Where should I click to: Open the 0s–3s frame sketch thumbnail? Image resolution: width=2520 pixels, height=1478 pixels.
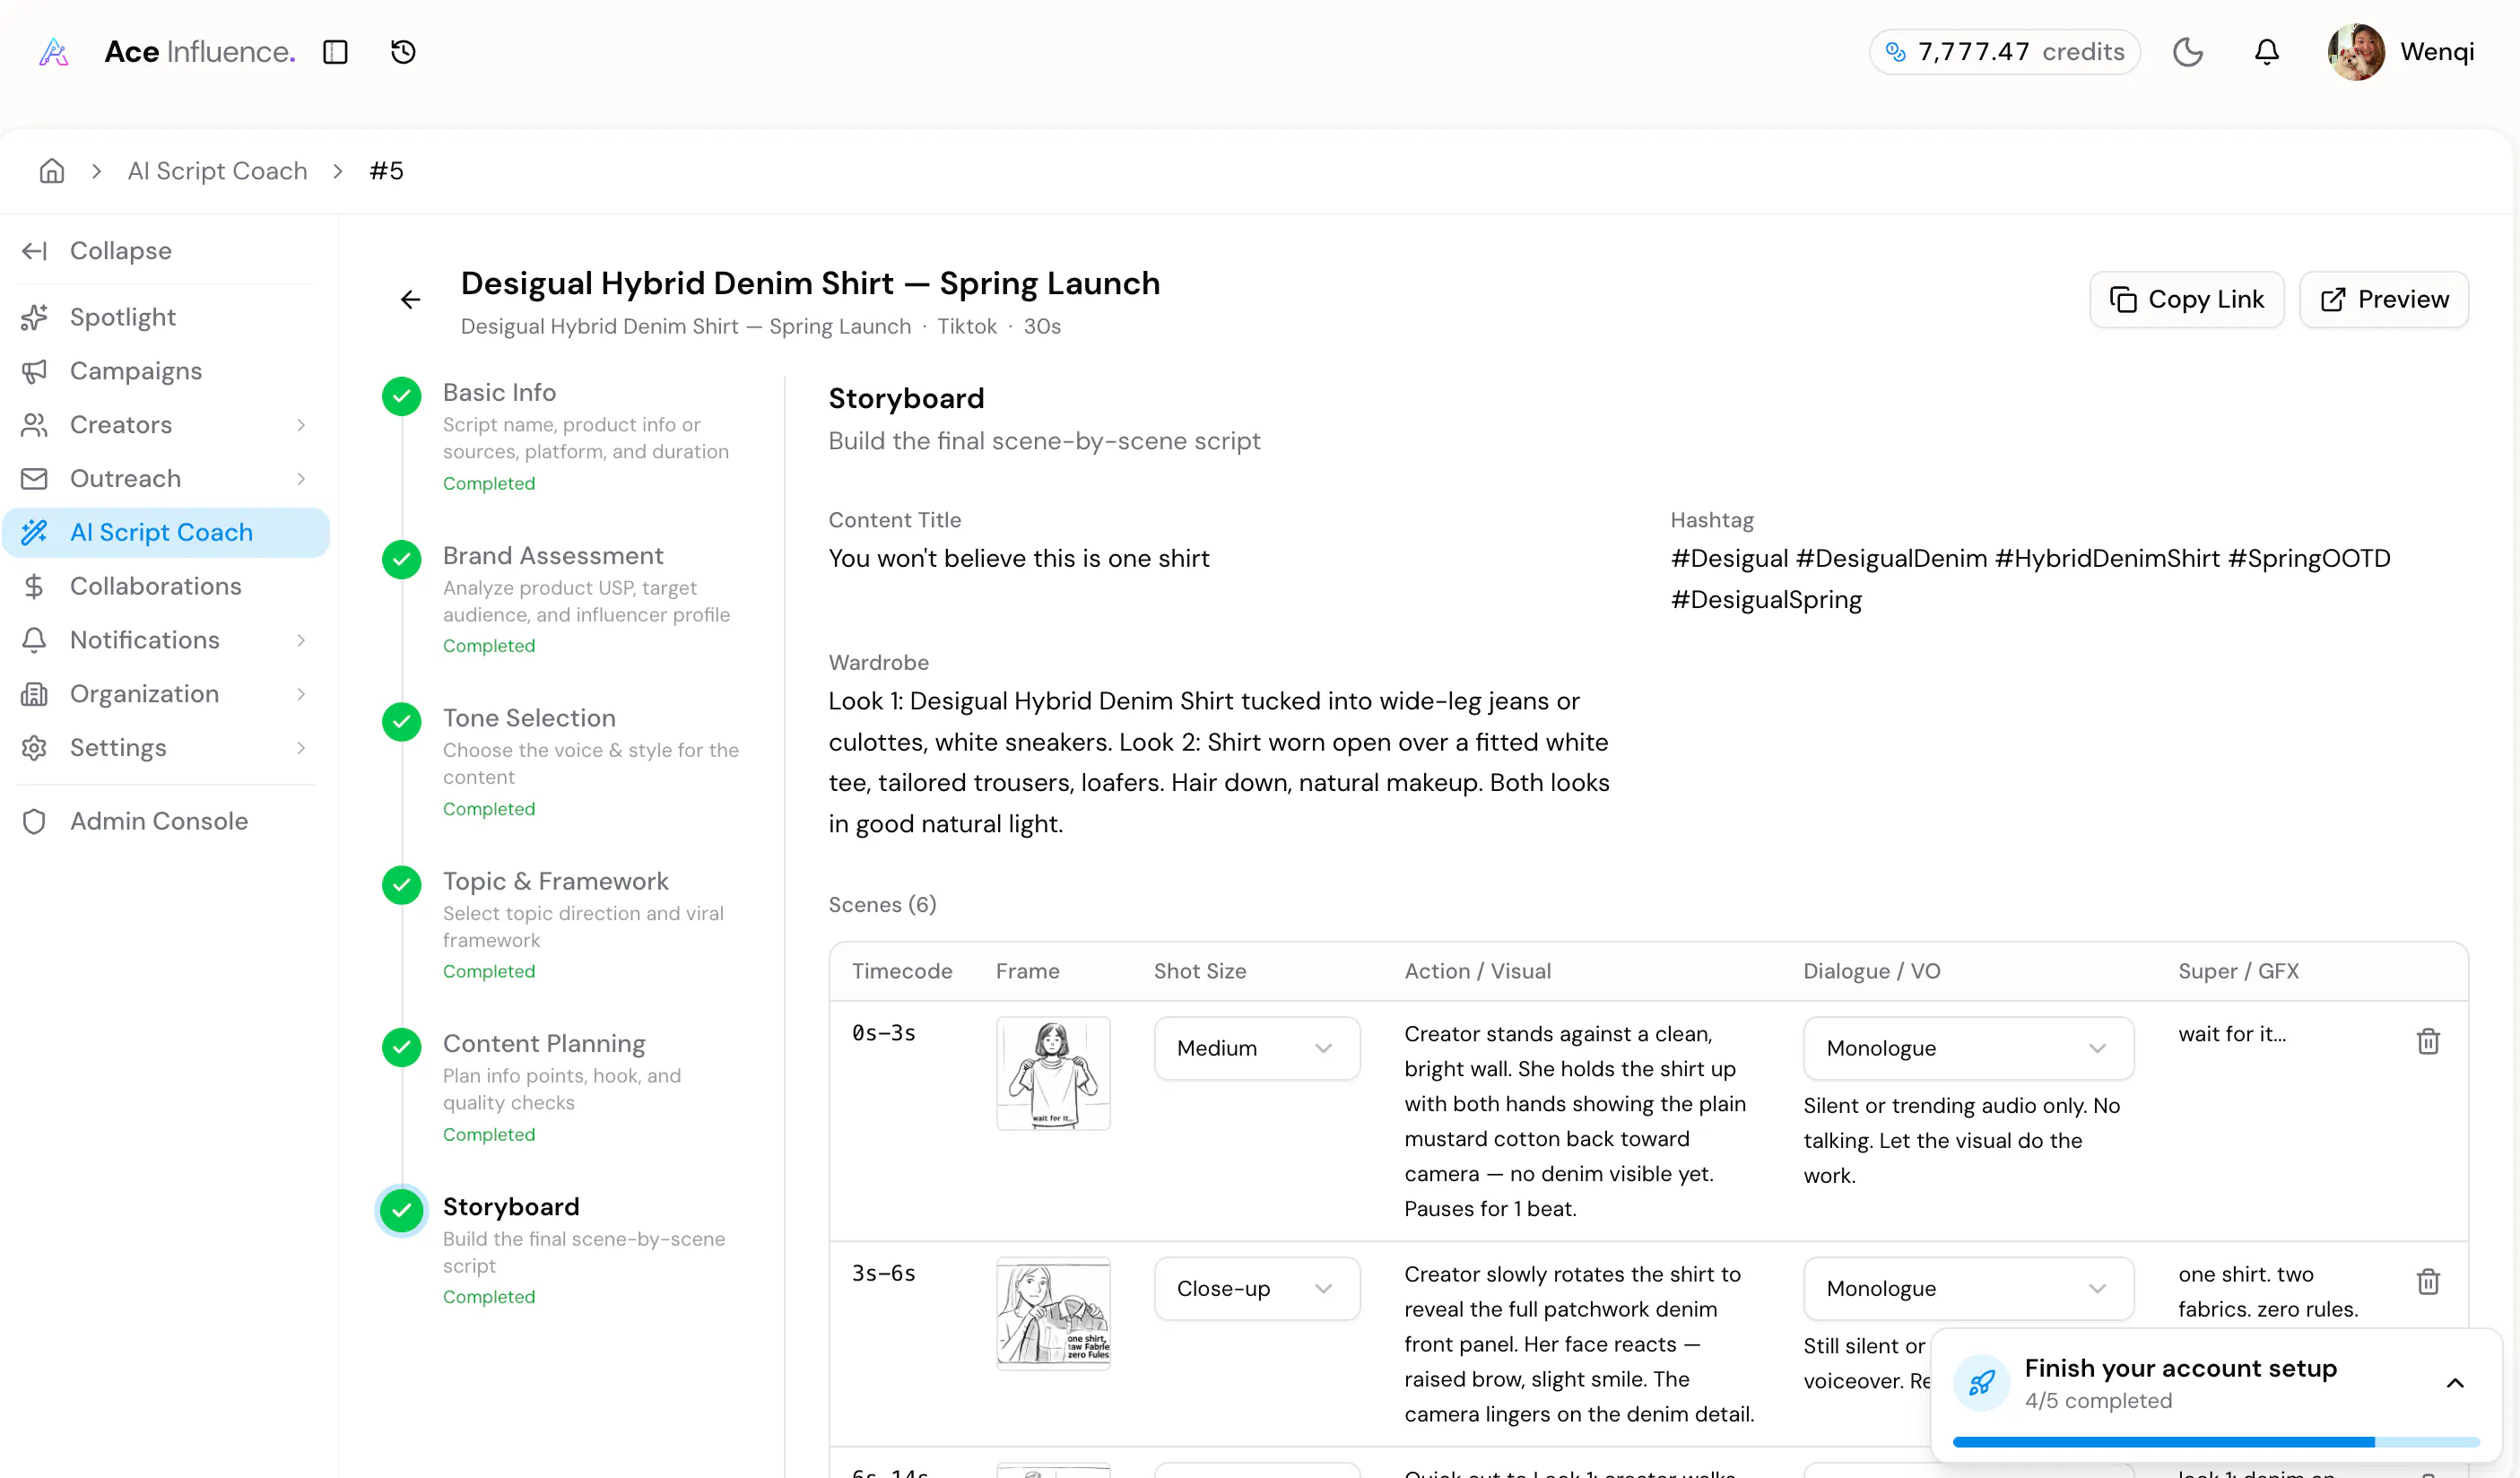click(x=1052, y=1074)
